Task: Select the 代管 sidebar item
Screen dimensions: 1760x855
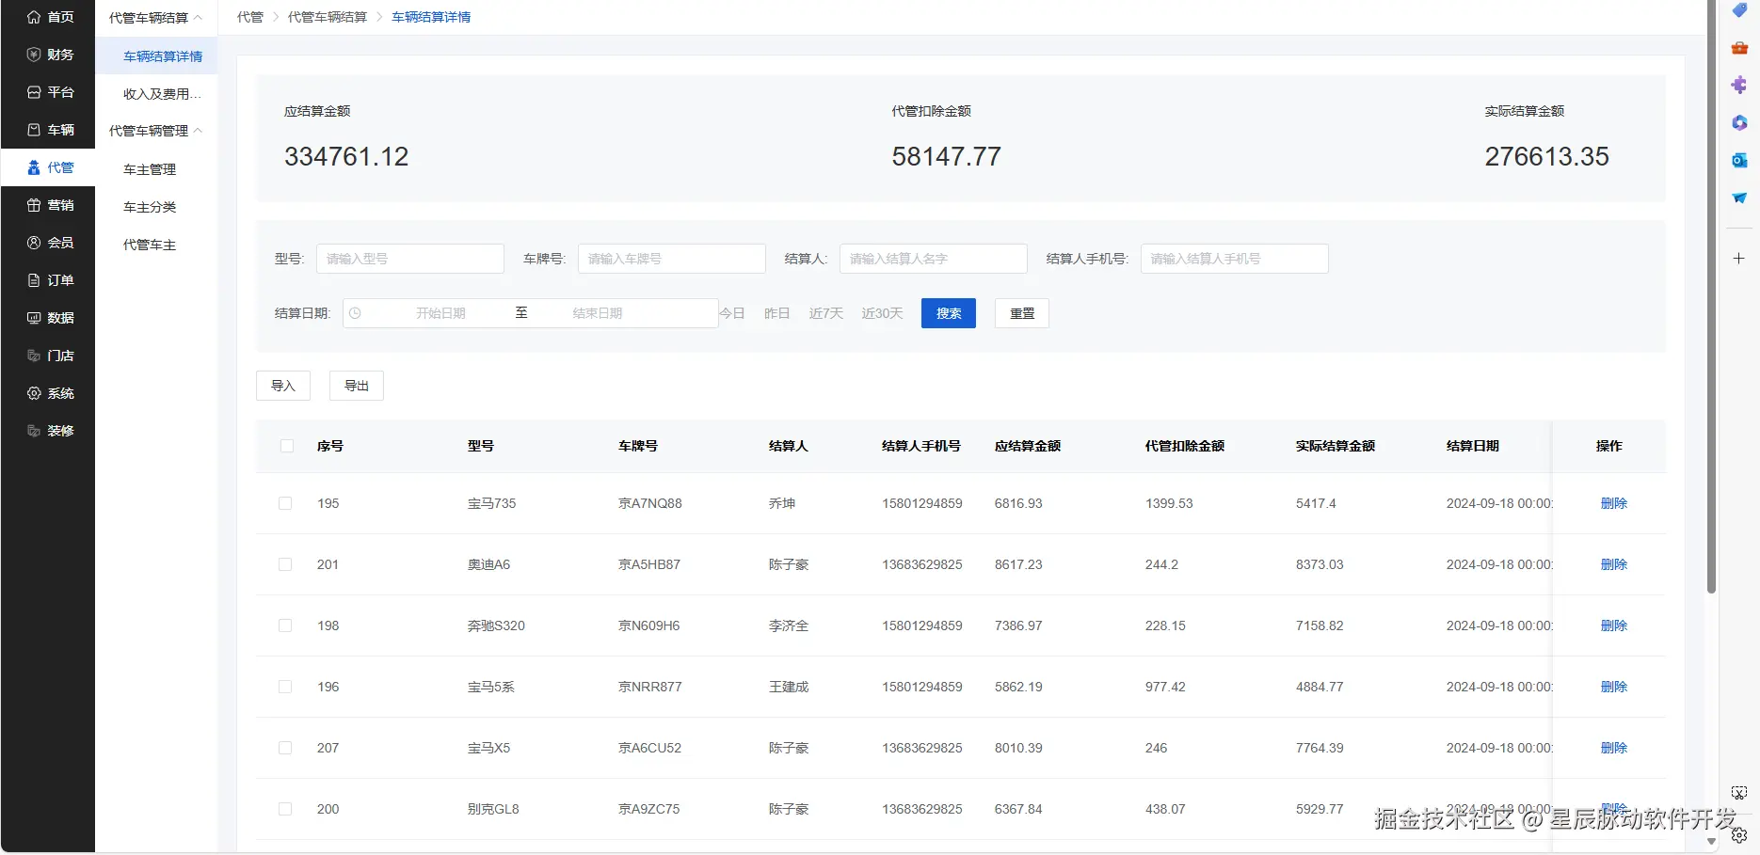Action: (x=48, y=167)
